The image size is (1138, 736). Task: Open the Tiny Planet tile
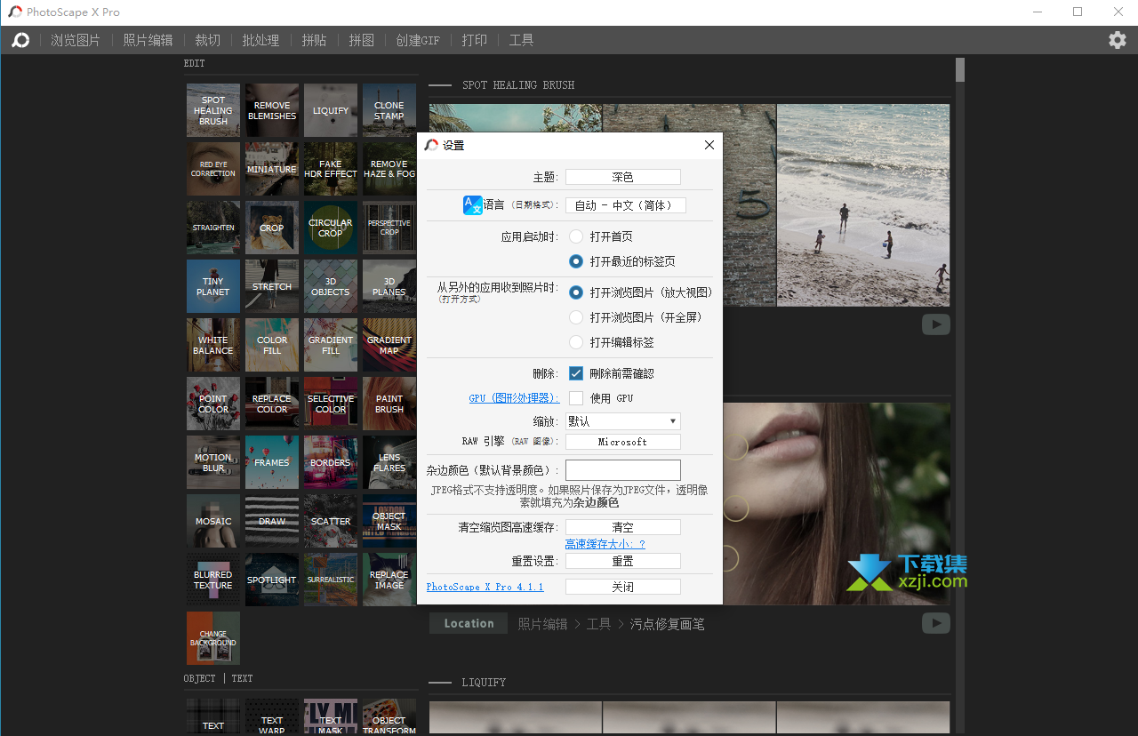(x=213, y=286)
